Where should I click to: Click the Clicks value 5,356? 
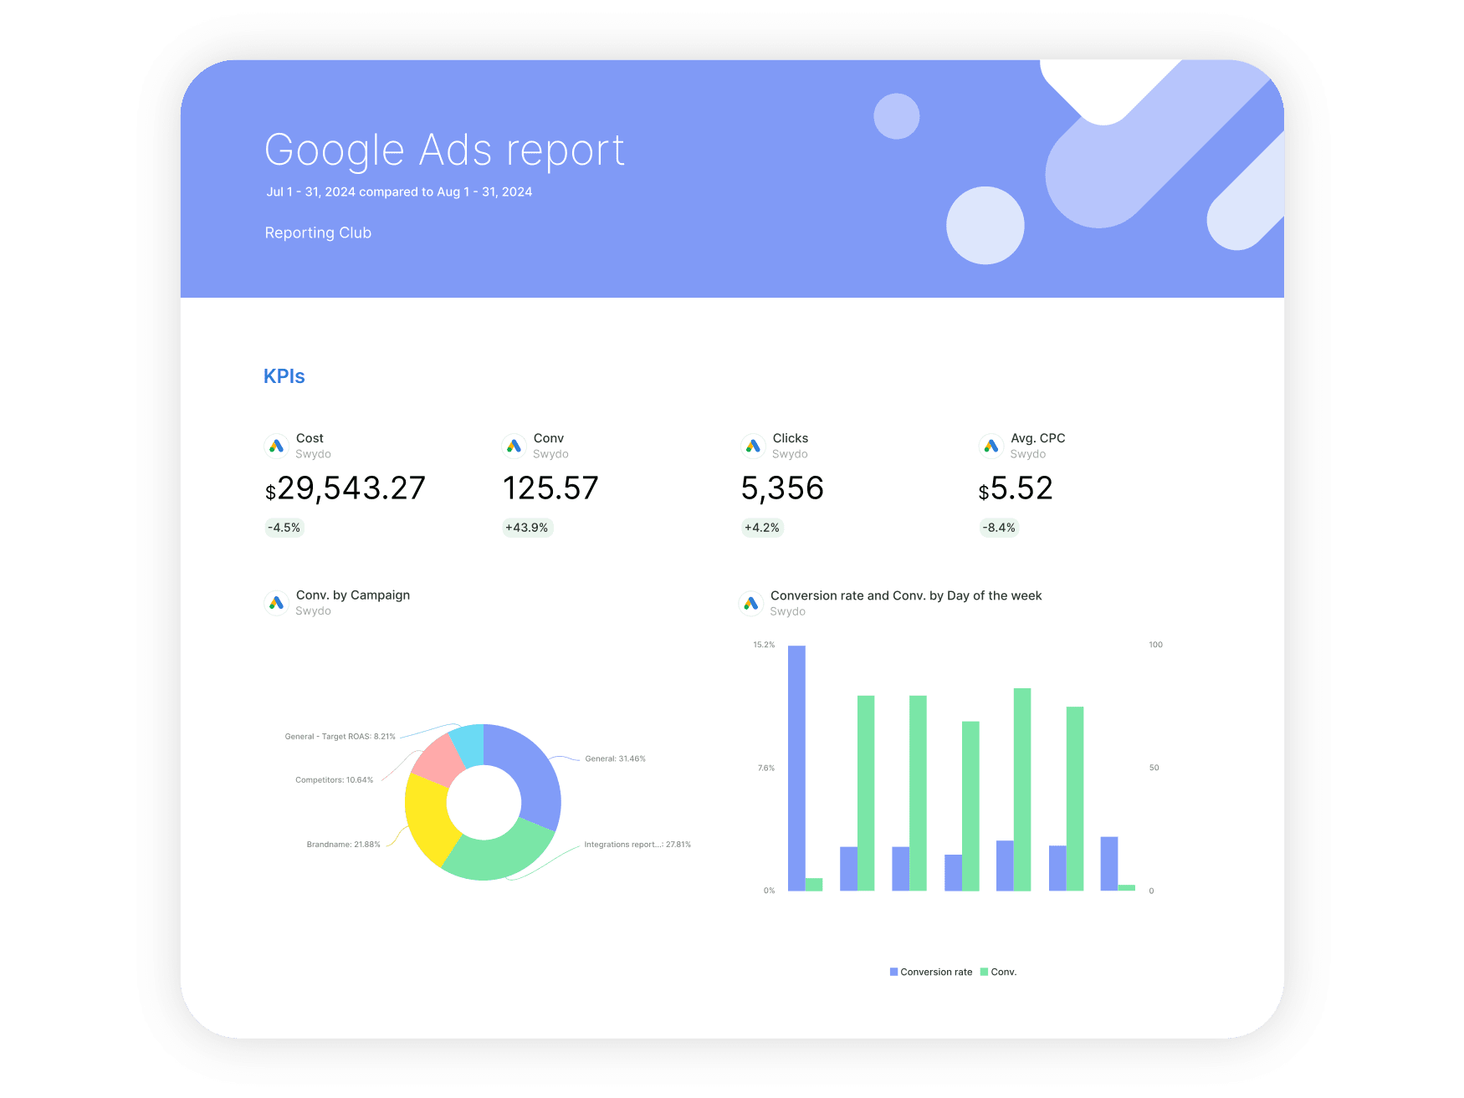point(783,488)
